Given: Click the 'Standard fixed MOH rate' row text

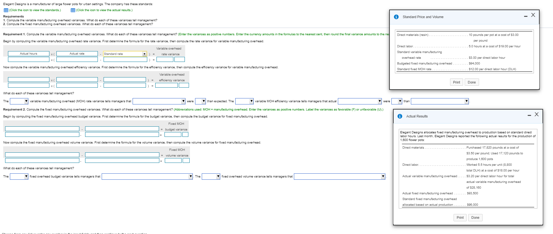Looking at the screenshot, I should coord(414,69).
